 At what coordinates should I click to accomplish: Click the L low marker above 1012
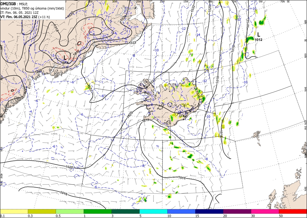point(258,34)
